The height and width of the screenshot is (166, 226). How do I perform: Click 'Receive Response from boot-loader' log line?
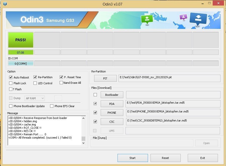[38, 118]
